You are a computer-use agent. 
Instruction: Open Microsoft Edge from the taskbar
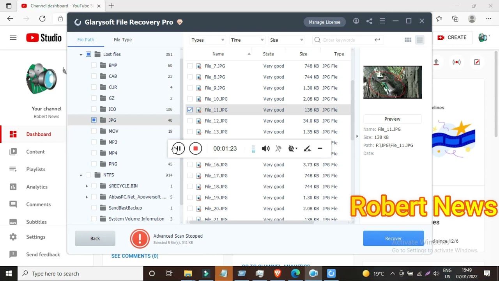point(296,274)
